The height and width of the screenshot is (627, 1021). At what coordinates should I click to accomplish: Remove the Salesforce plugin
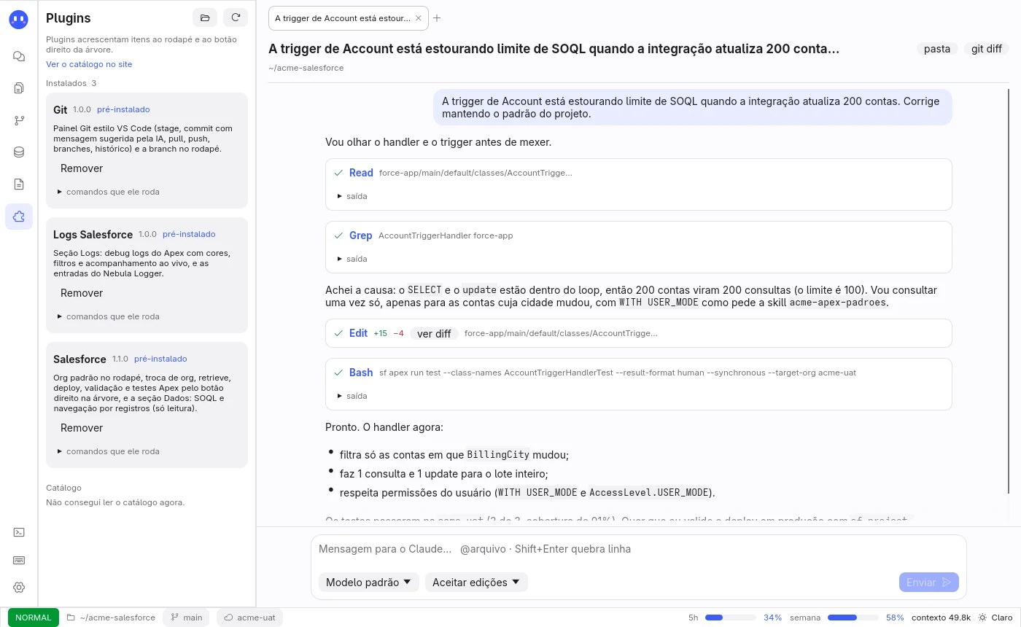click(82, 428)
